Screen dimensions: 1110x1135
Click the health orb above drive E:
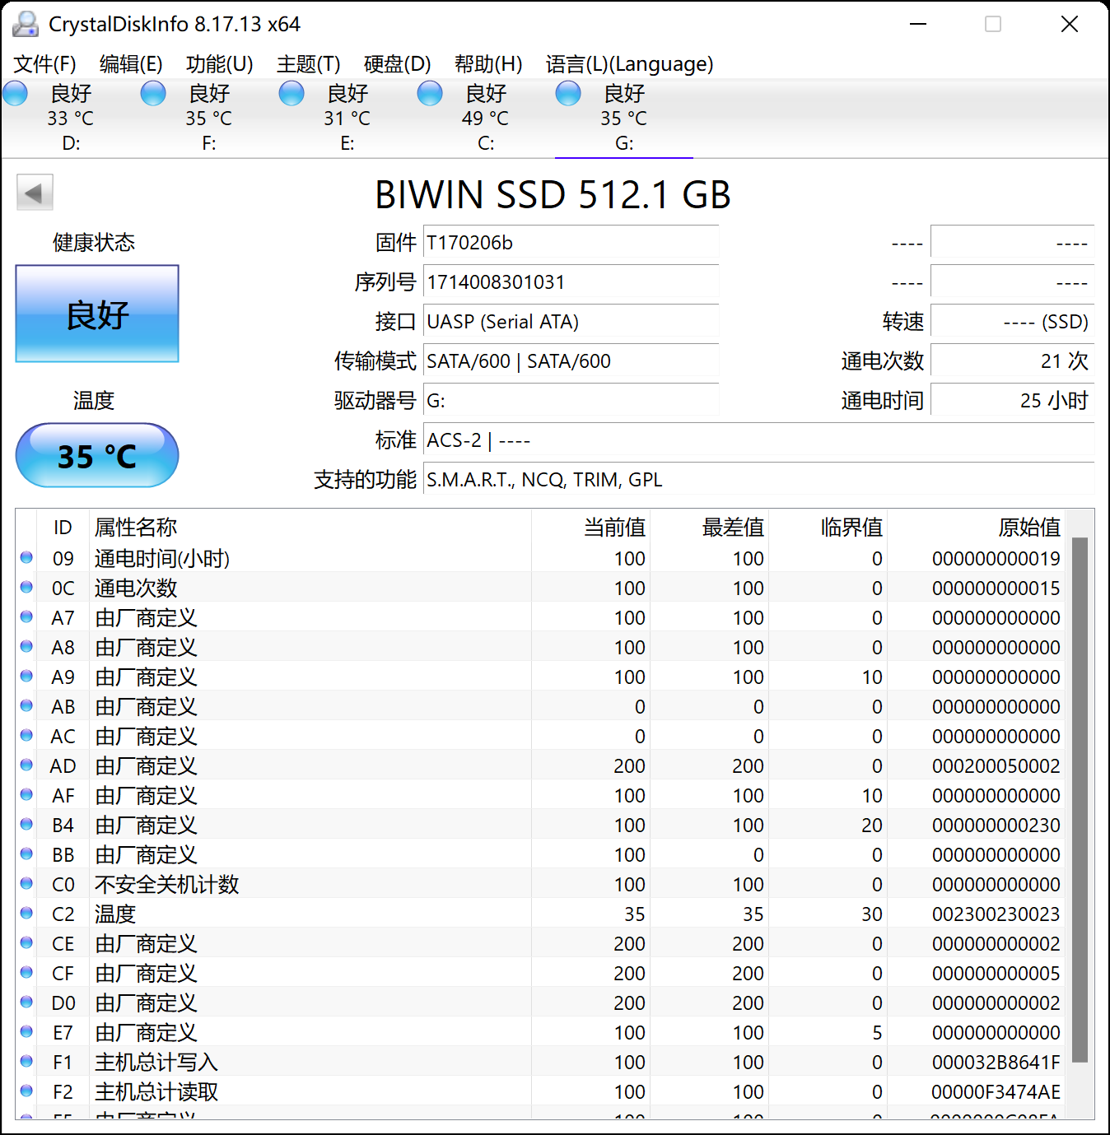coord(291,94)
